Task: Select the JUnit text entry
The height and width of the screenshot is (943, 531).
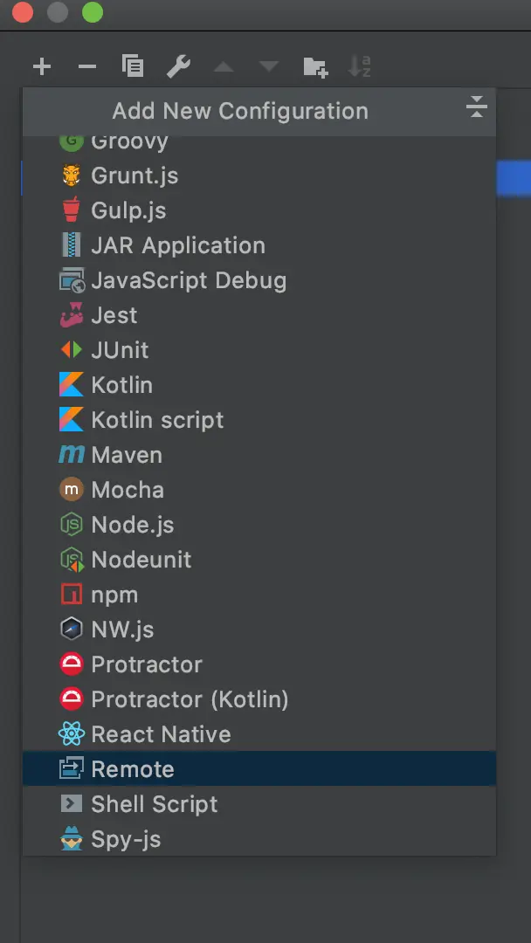Action: tap(120, 350)
